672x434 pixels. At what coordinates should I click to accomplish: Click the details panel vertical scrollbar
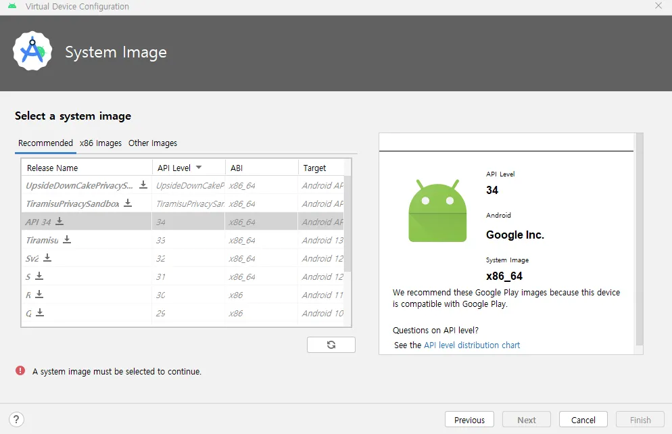coord(639,237)
